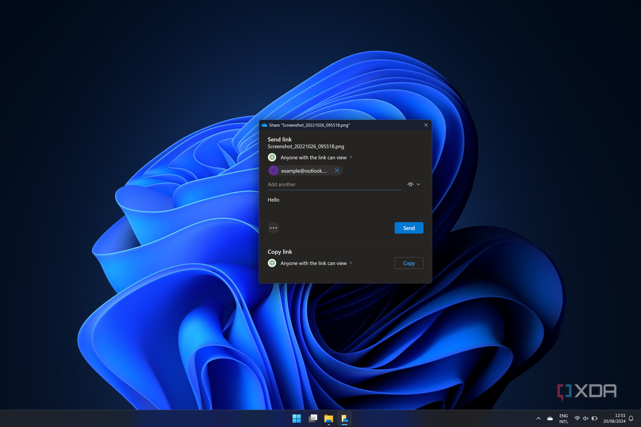This screenshot has height=427, width=641.
Task: Click the Add another recipient field
Action: point(334,184)
